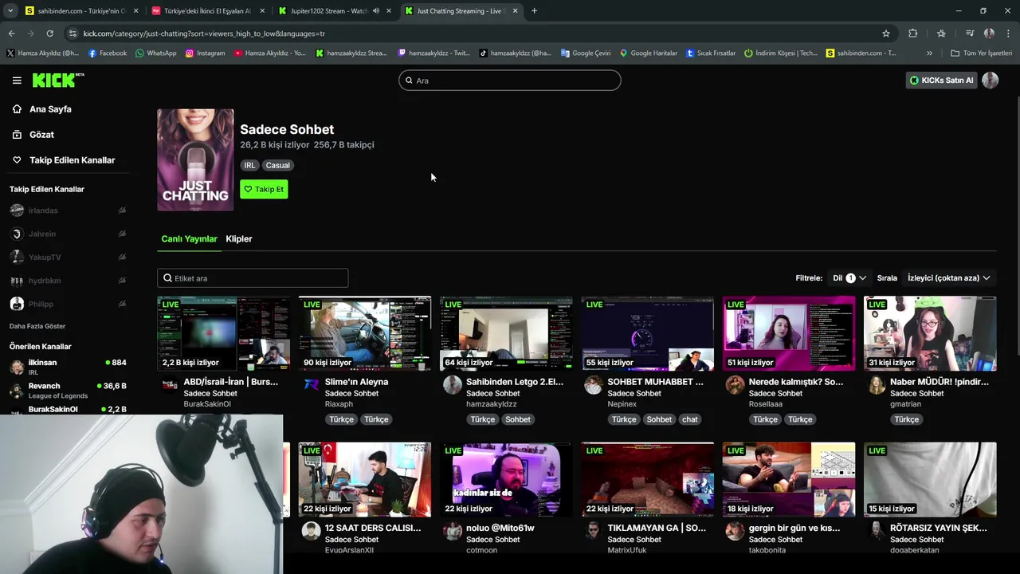Screen dimensions: 1020x574
Task: Open Gözat in the sidebar
Action: coord(41,135)
